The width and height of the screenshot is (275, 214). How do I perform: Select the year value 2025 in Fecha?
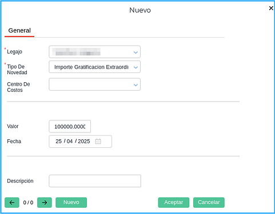84,142
